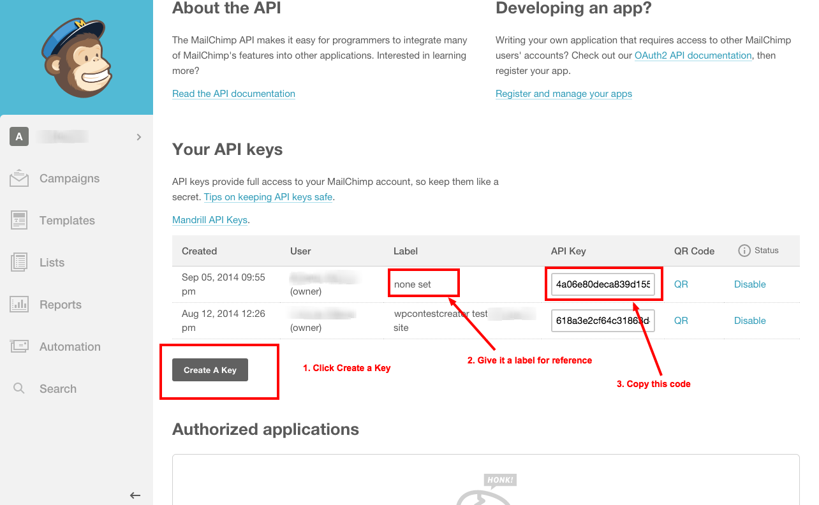Disable the Sep 05, 2014 API key
819x505 pixels.
[750, 284]
